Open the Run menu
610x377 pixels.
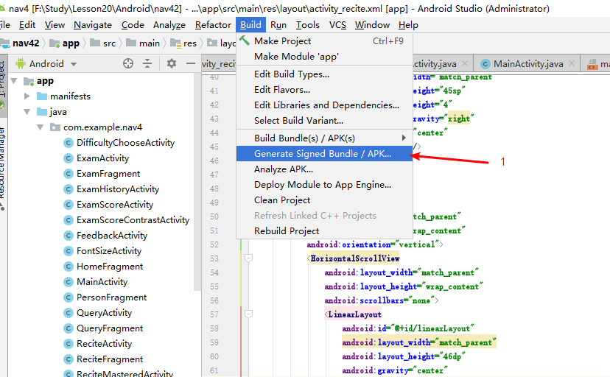(278, 25)
